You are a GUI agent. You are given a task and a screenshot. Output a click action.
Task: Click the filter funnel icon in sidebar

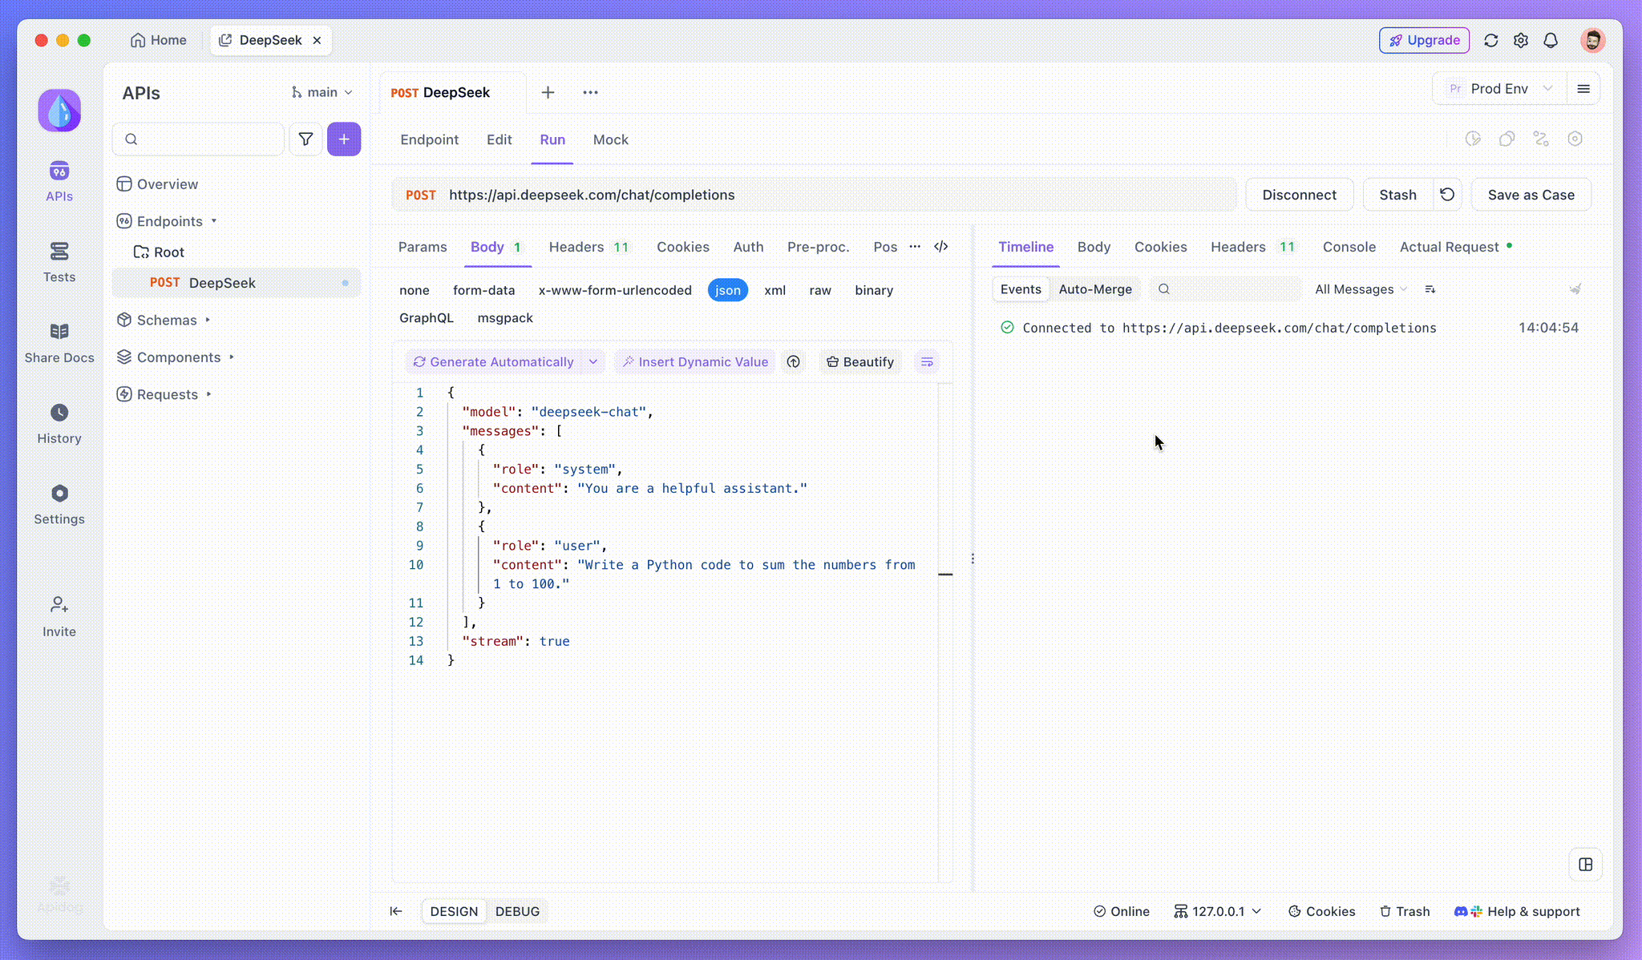point(305,139)
